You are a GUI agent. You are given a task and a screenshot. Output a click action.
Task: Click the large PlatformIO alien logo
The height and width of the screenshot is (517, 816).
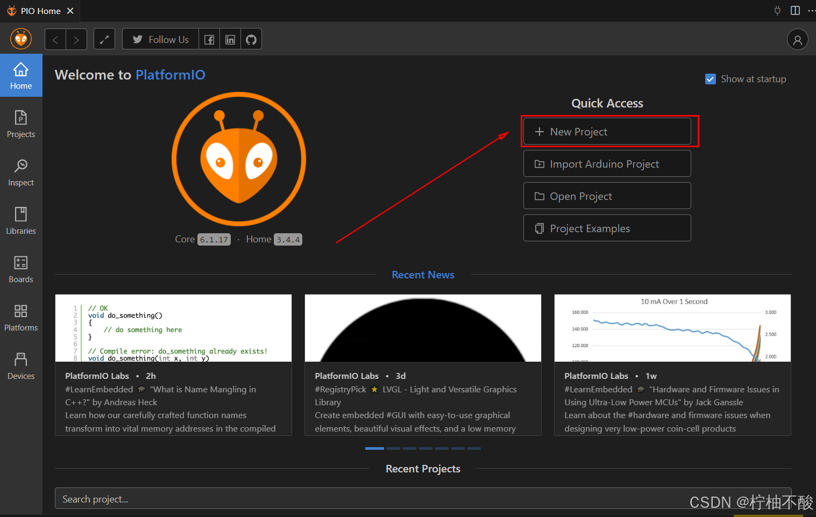pos(239,159)
